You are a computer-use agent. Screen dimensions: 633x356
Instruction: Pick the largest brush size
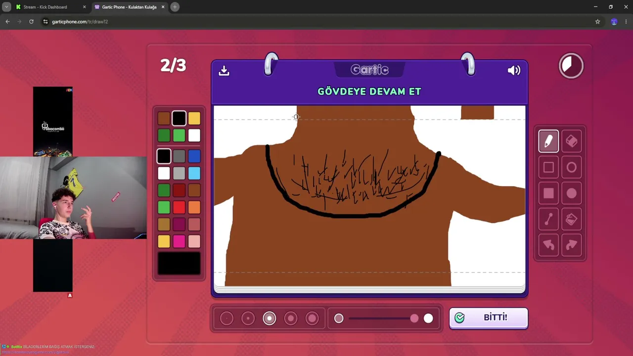click(312, 318)
